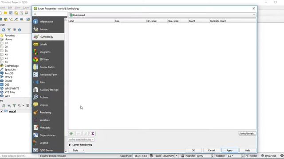
Task: Click the Browser refresh icon
Action: tap(4, 30)
